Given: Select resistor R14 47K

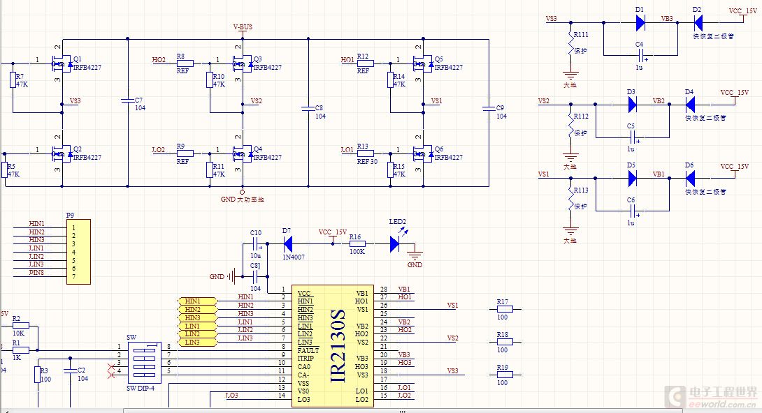Looking at the screenshot, I should point(390,80).
